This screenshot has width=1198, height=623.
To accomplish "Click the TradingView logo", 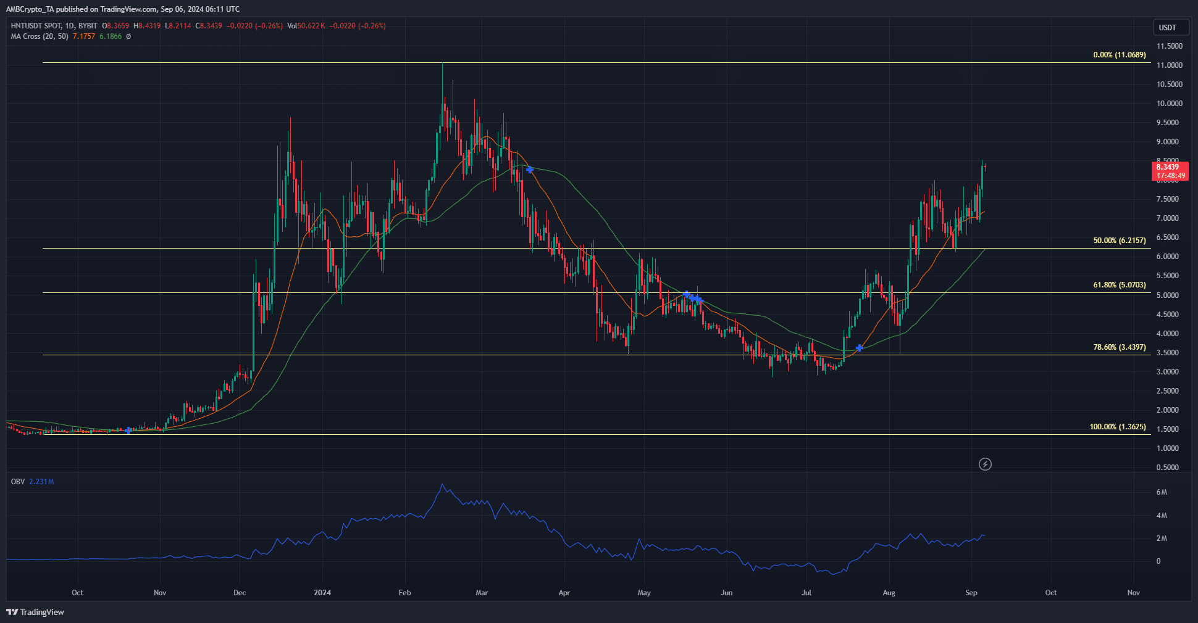I will pyautogui.click(x=35, y=612).
